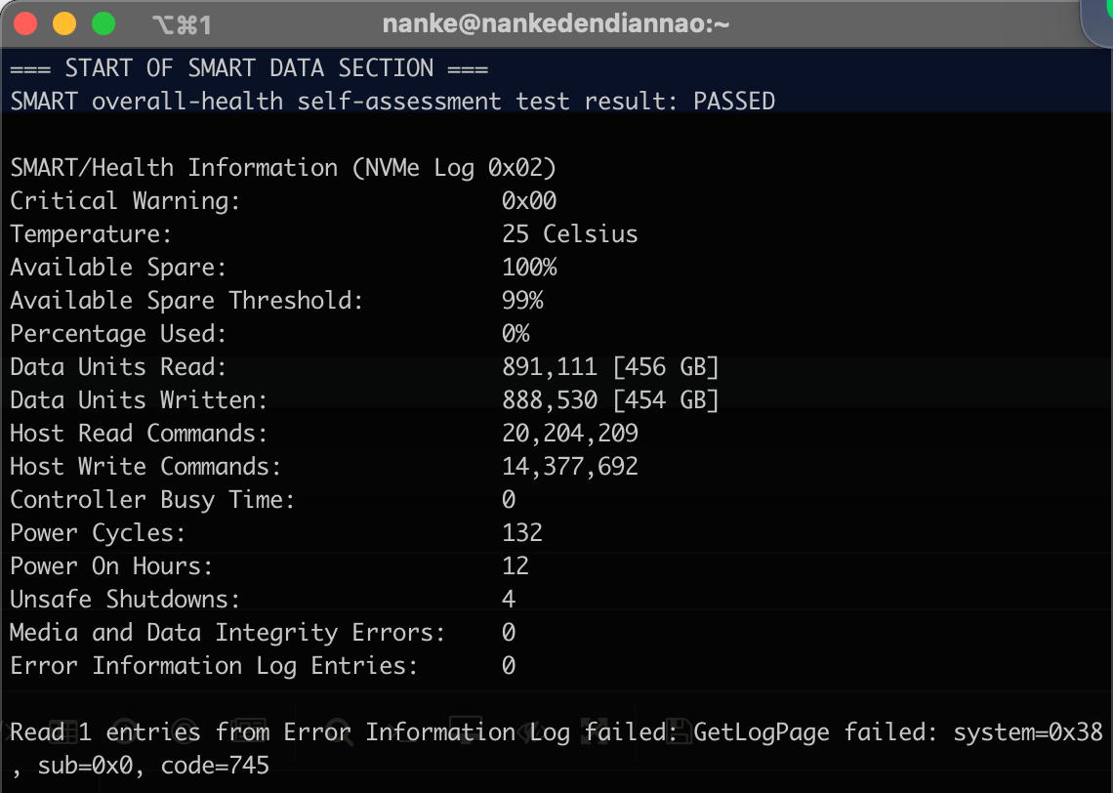The width and height of the screenshot is (1113, 793).
Task: Click the Power Cycles 132 value
Action: (522, 533)
